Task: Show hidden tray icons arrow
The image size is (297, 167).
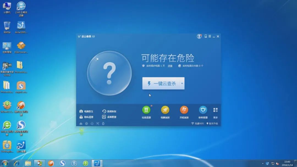Action: point(263,164)
